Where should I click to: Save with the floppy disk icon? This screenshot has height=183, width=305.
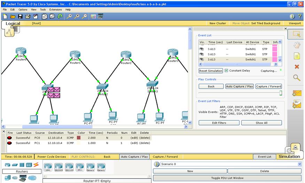click(20, 16)
